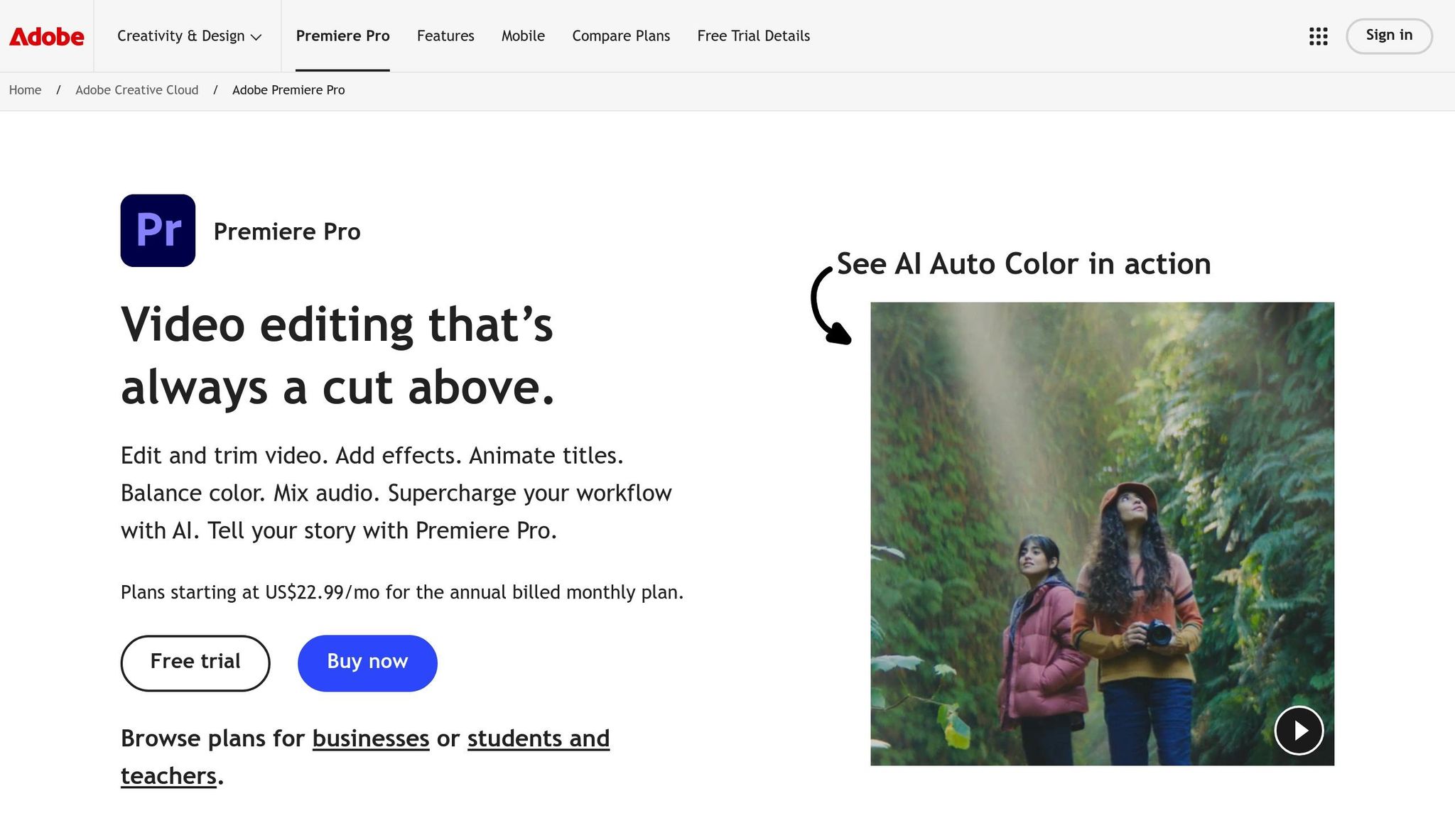
Task: Open Adobe Creative Cloud breadcrumb
Action: (136, 90)
